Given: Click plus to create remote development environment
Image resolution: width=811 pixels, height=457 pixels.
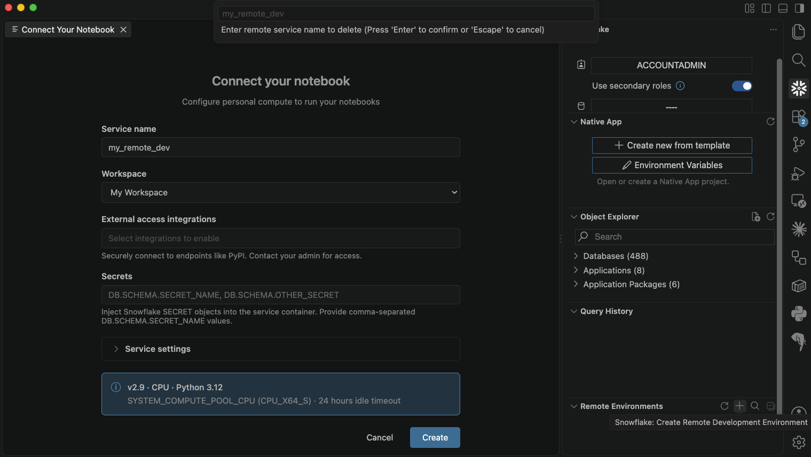Looking at the screenshot, I should click(x=739, y=406).
